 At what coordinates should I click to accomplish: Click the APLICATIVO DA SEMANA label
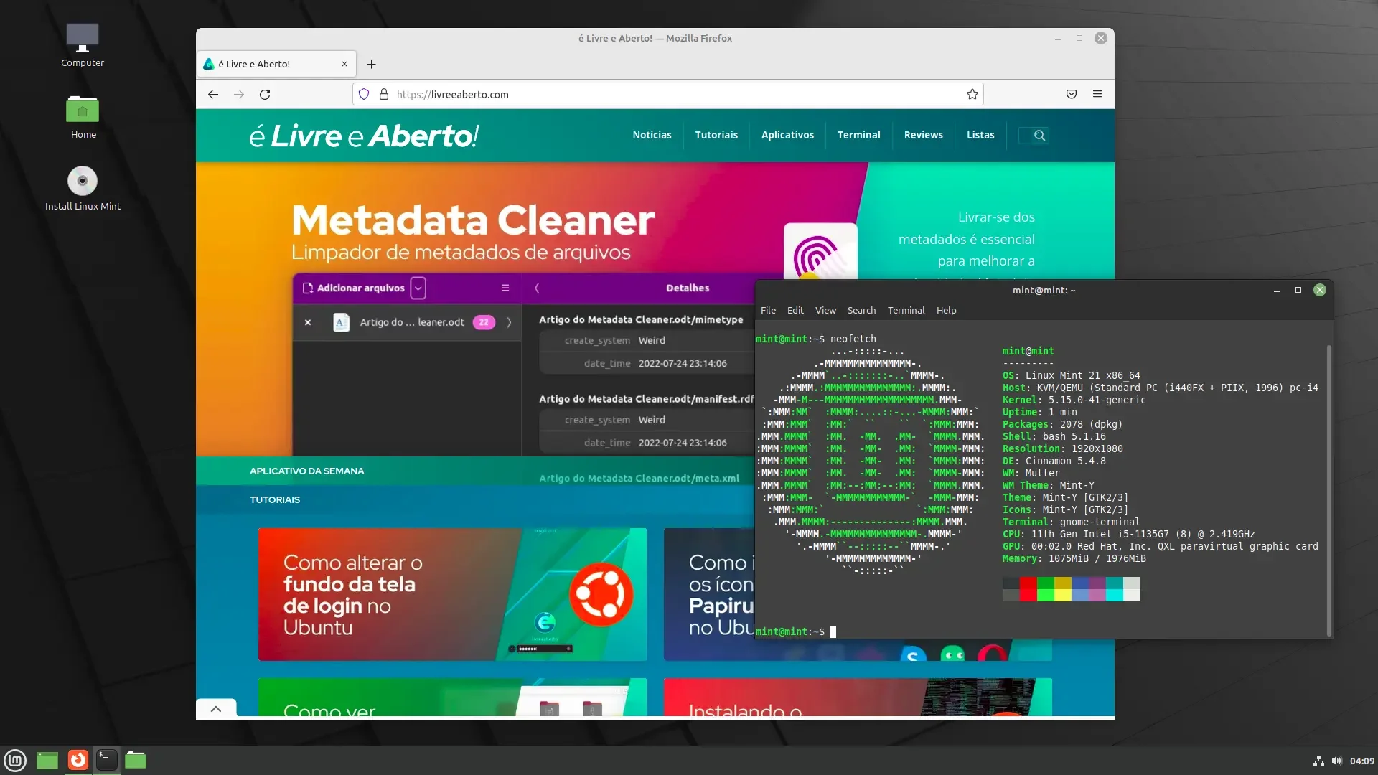306,471
